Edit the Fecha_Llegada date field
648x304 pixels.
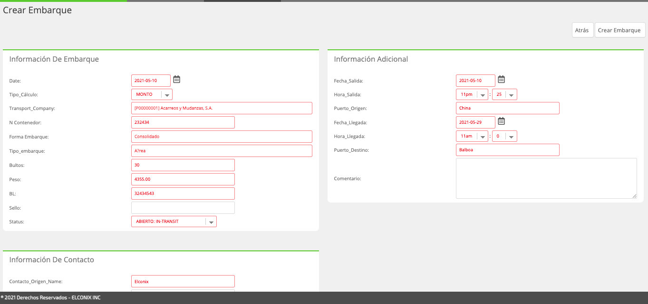click(475, 122)
